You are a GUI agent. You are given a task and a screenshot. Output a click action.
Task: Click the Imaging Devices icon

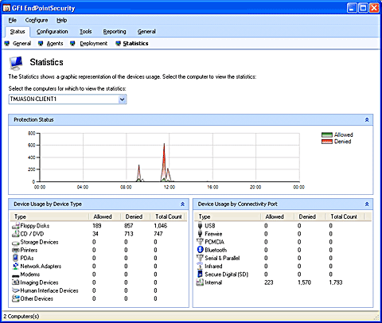point(16,282)
